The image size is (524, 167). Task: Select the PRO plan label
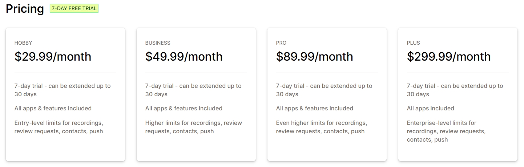[x=281, y=43]
